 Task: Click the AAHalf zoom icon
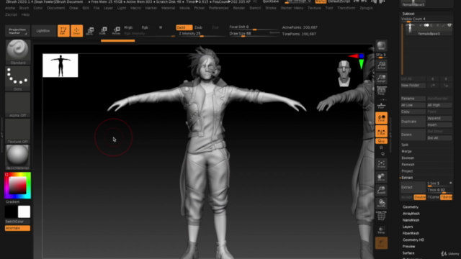(x=381, y=78)
